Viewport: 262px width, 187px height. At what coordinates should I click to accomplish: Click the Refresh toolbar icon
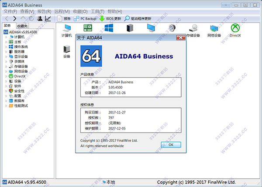31,18
